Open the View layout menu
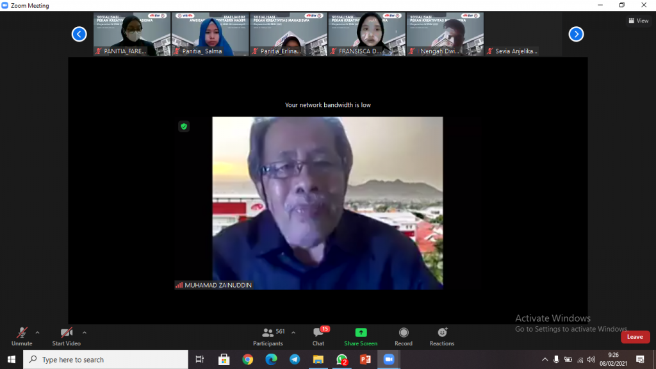This screenshot has width=656, height=369. [x=639, y=20]
